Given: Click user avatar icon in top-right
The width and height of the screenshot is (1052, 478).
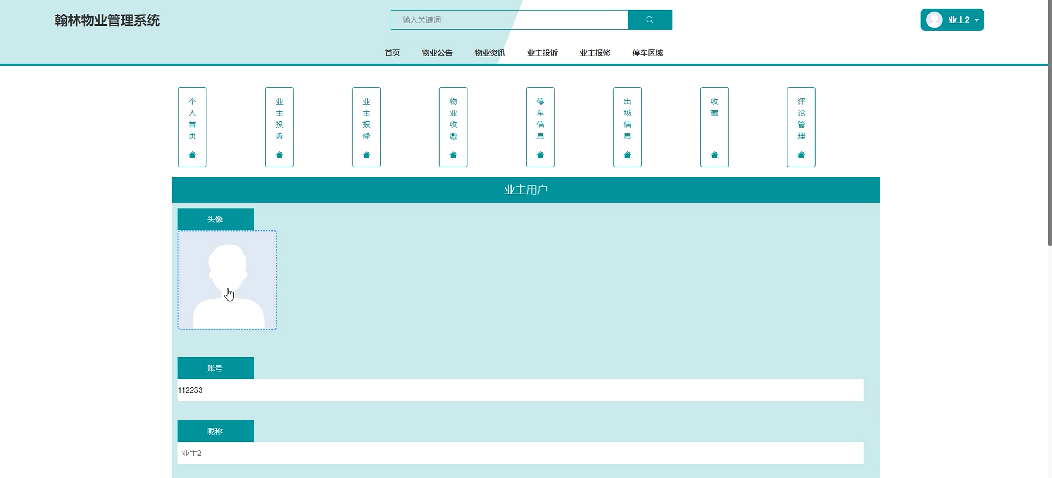Looking at the screenshot, I should coord(934,20).
